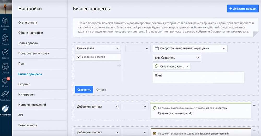Screen dimensions: 261x136
Task: Open Со сроком выполнения: через день dropdown
Action: (x=190, y=49)
